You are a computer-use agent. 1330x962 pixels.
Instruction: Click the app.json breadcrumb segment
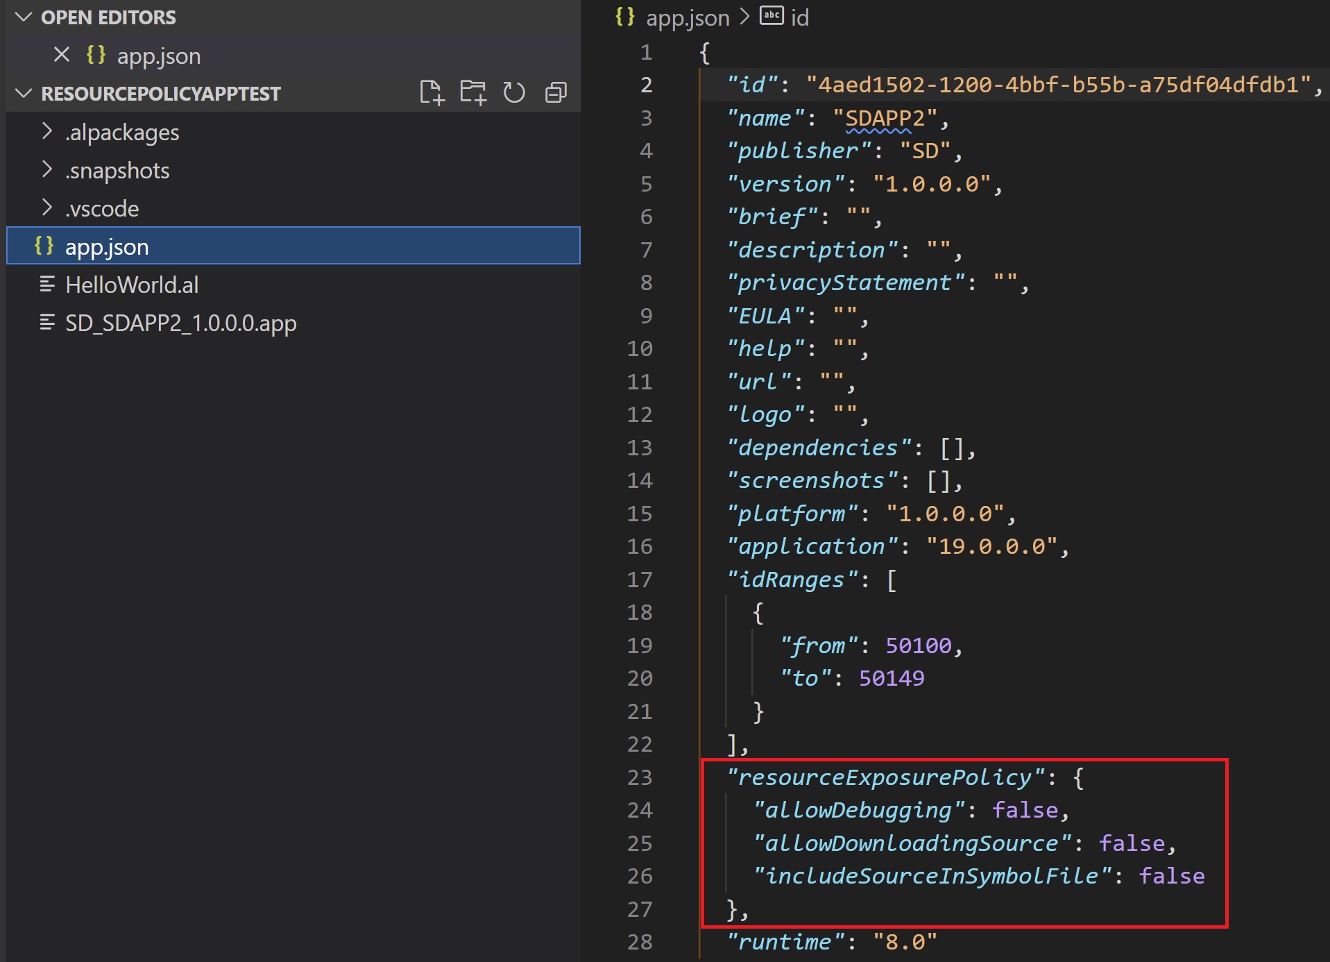click(x=687, y=17)
